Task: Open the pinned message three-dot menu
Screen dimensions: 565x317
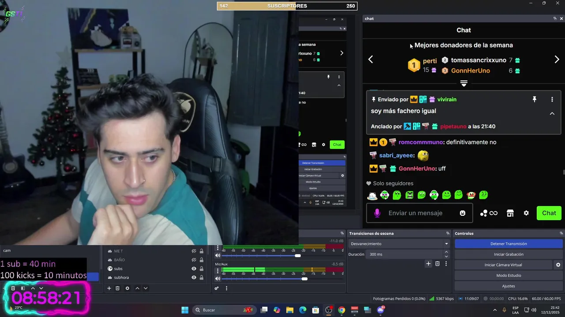Action: 552,100
